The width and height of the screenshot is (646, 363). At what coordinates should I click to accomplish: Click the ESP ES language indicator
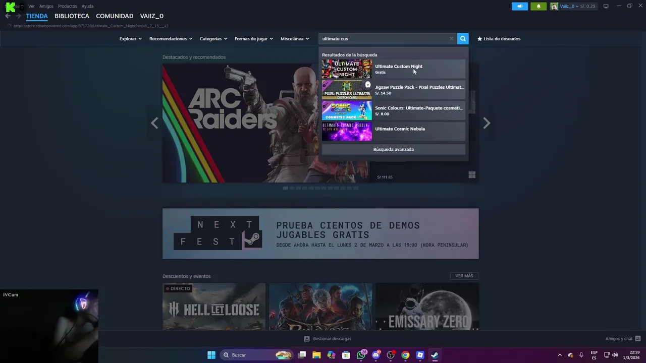(x=594, y=355)
